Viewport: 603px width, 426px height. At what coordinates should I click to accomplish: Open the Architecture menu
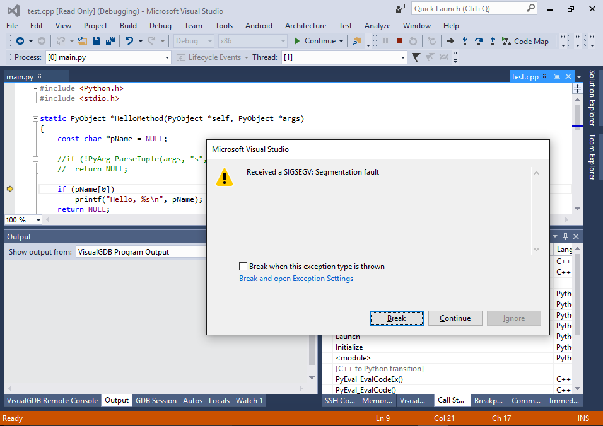[305, 26]
